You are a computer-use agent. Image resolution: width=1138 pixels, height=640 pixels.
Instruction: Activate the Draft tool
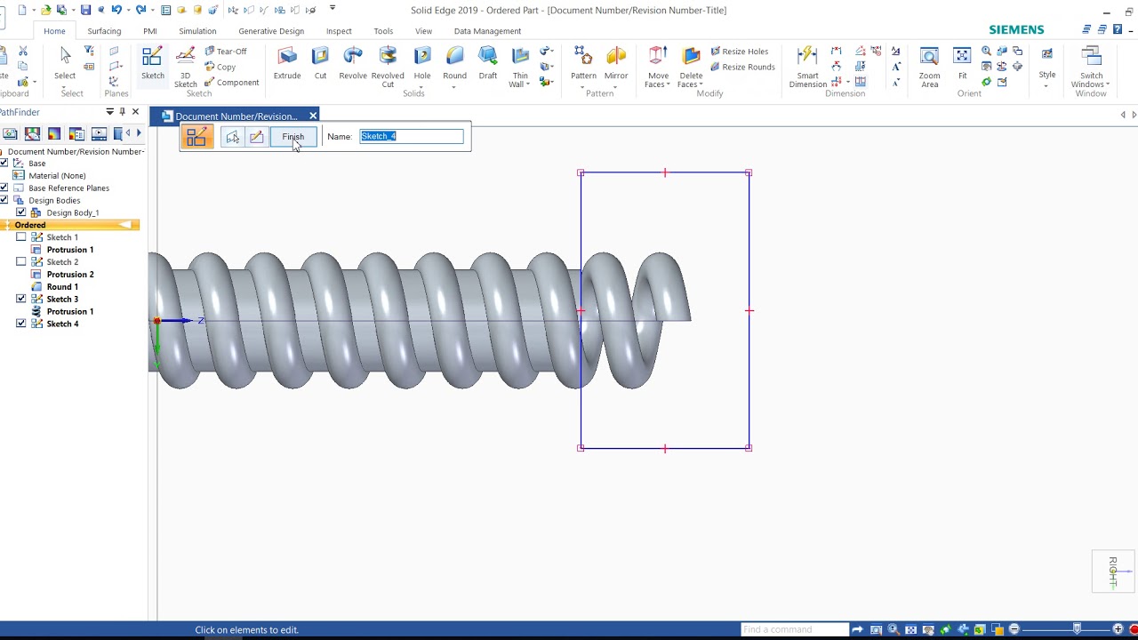tap(488, 64)
